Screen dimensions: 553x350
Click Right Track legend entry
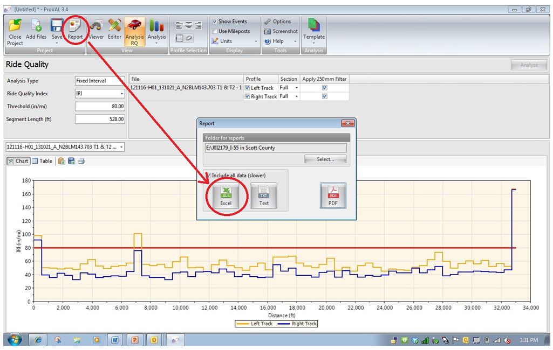pos(297,324)
